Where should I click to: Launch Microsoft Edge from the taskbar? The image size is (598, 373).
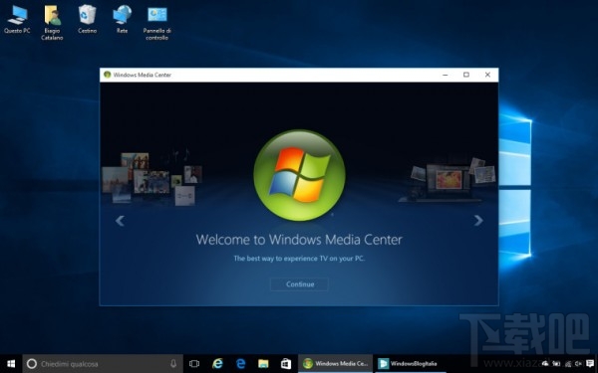[240, 363]
